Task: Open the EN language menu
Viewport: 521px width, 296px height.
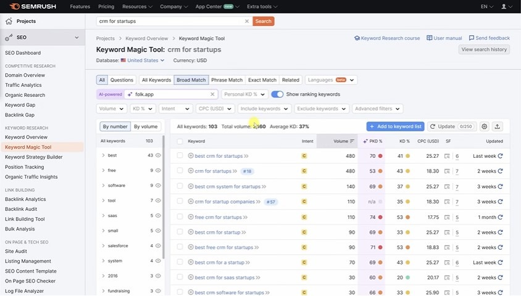Action: [x=487, y=6]
